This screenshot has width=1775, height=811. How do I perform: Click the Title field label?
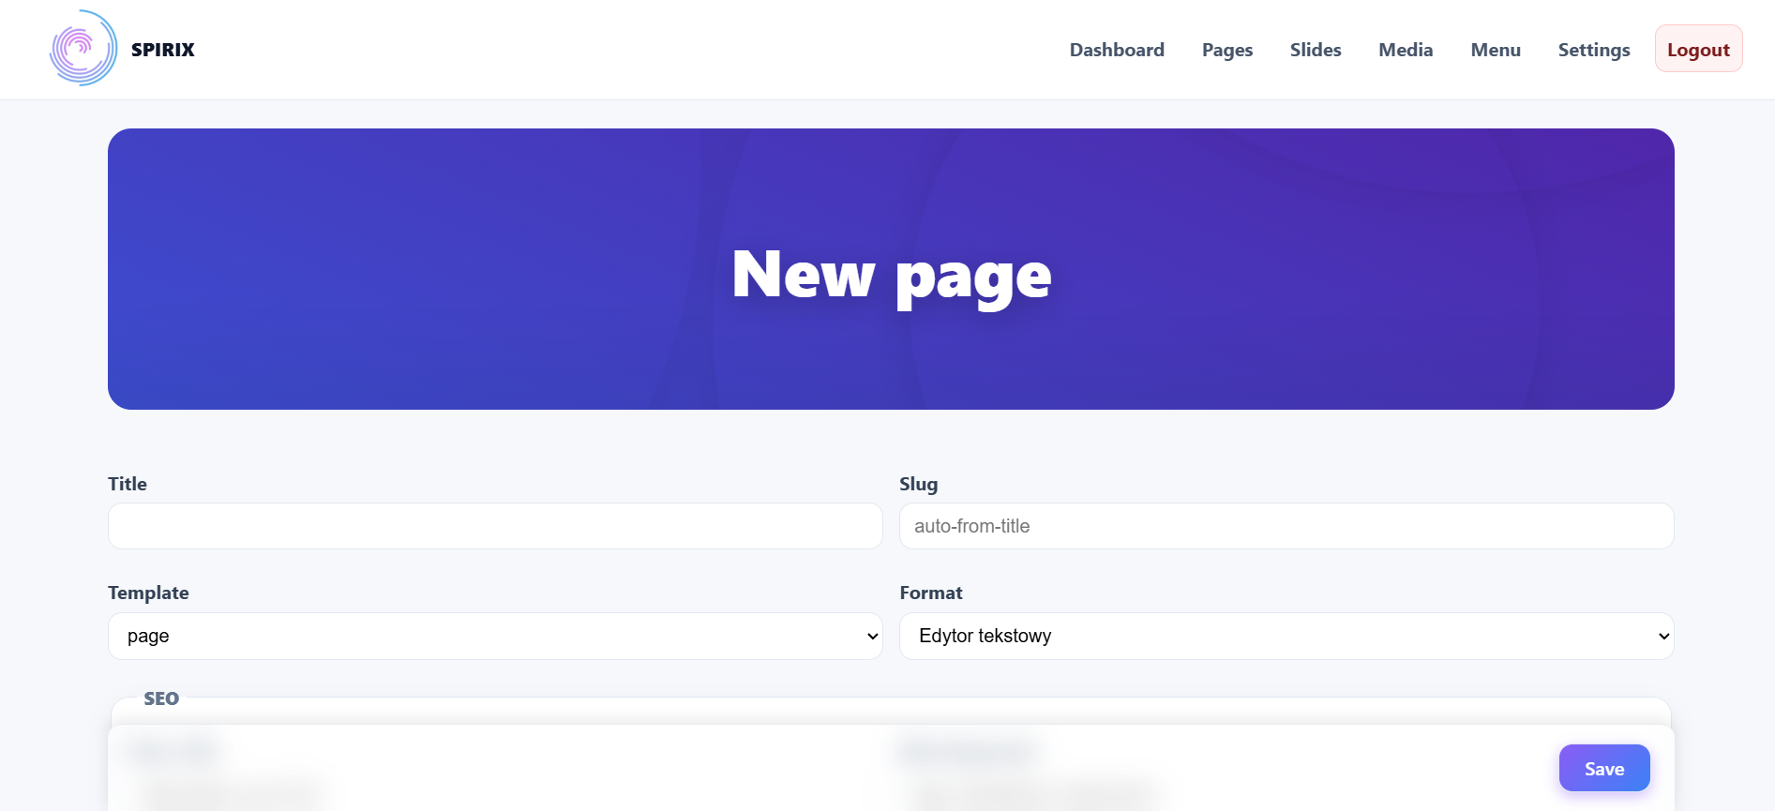pyautogui.click(x=128, y=484)
